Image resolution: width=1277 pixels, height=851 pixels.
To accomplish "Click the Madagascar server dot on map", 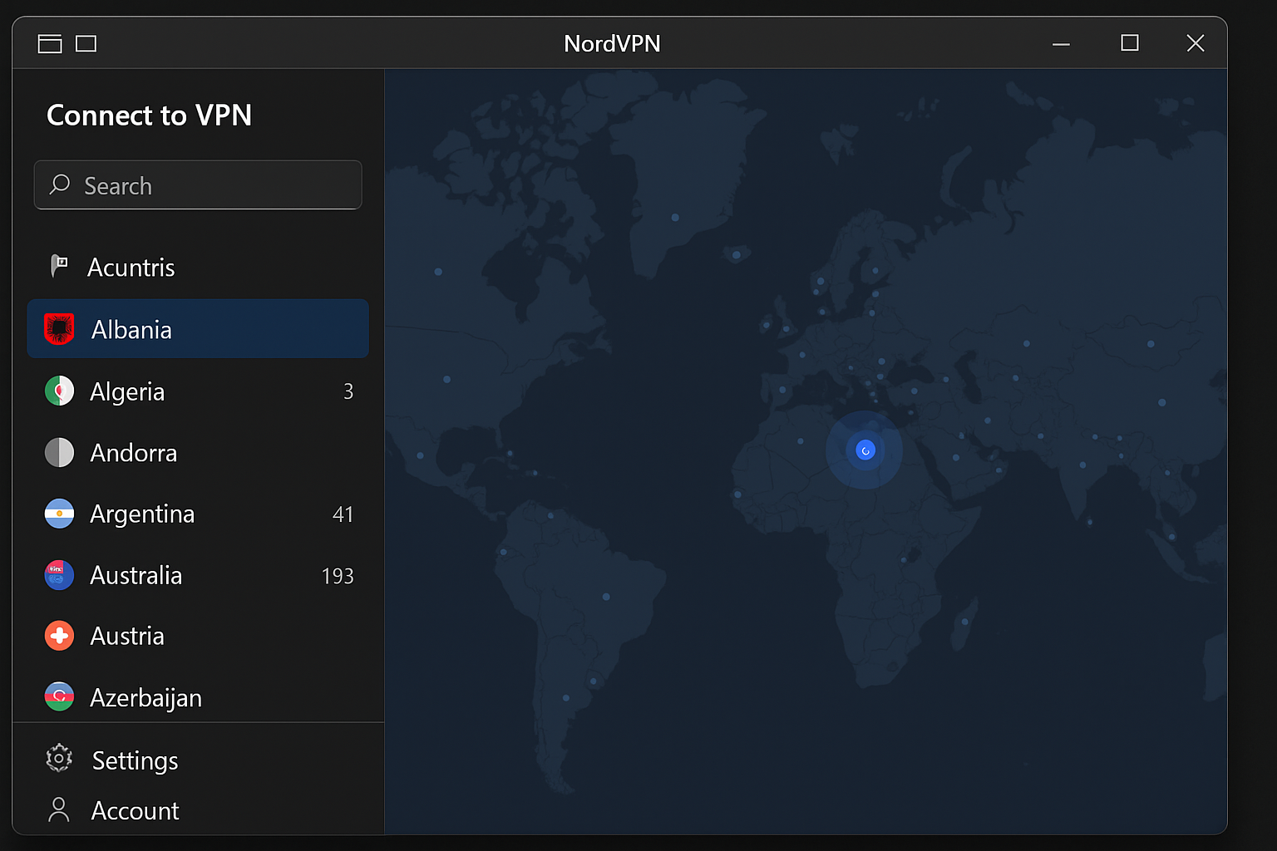I will (x=964, y=622).
